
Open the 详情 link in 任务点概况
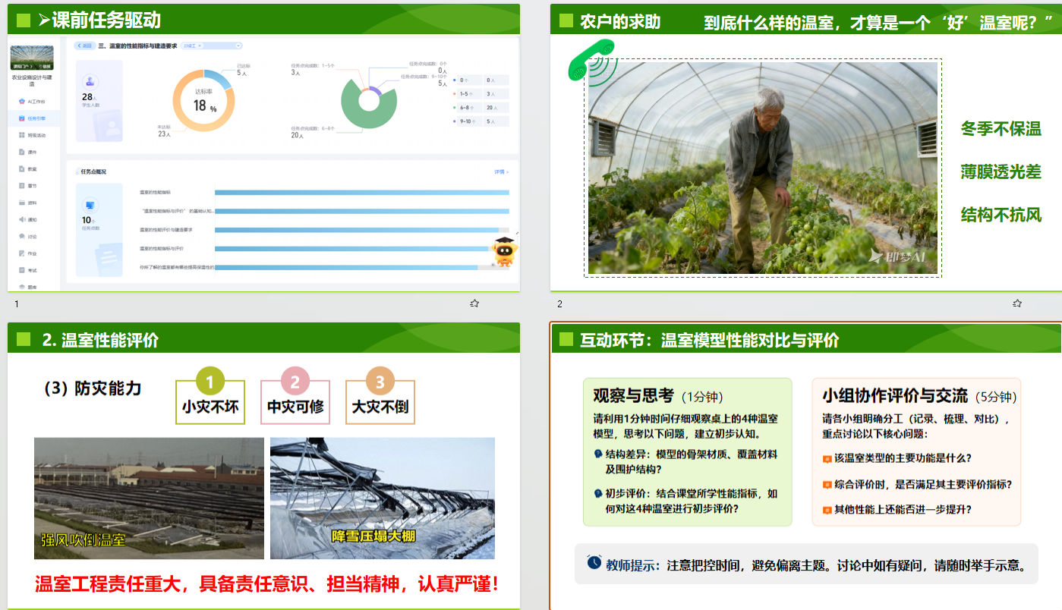click(501, 172)
